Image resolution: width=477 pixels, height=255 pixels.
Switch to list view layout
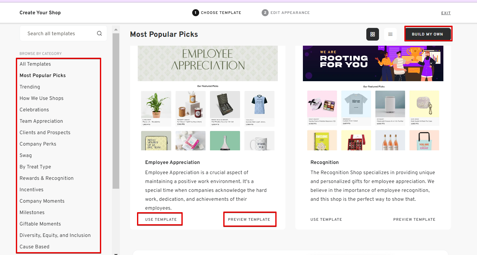[390, 34]
